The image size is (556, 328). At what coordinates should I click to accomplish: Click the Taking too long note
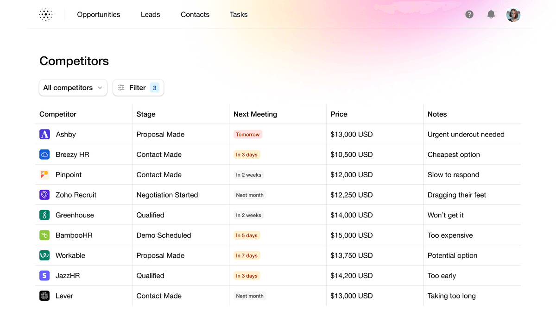coord(452,296)
